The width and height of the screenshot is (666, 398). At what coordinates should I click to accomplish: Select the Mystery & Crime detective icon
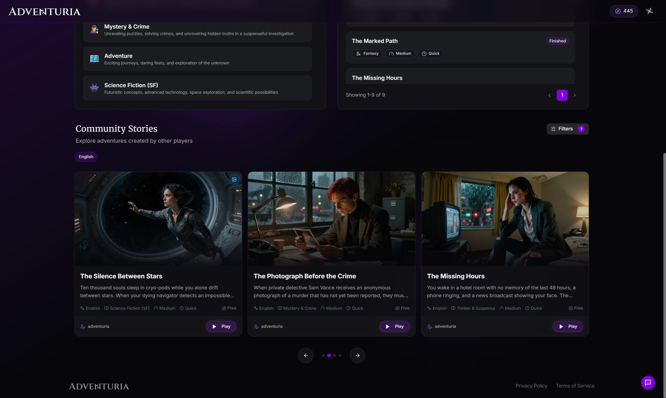click(94, 30)
